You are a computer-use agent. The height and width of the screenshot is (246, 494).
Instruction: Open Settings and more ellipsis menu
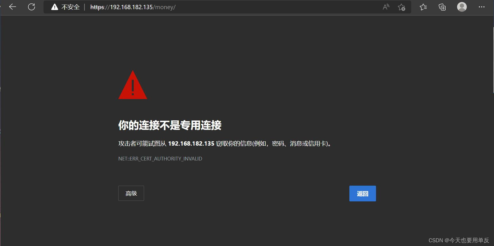click(x=482, y=7)
